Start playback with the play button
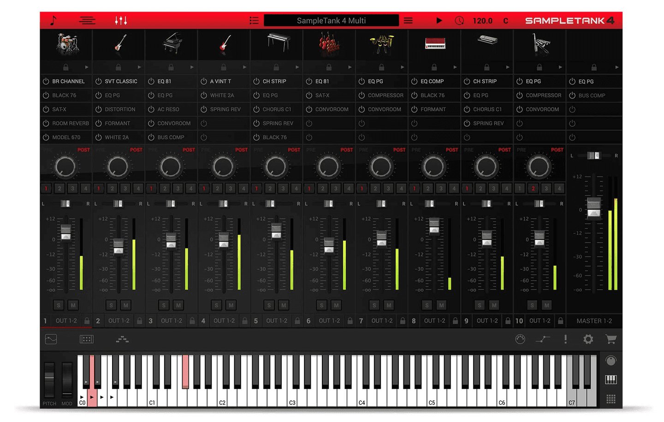Screen dimensions: 664x422 pyautogui.click(x=439, y=20)
